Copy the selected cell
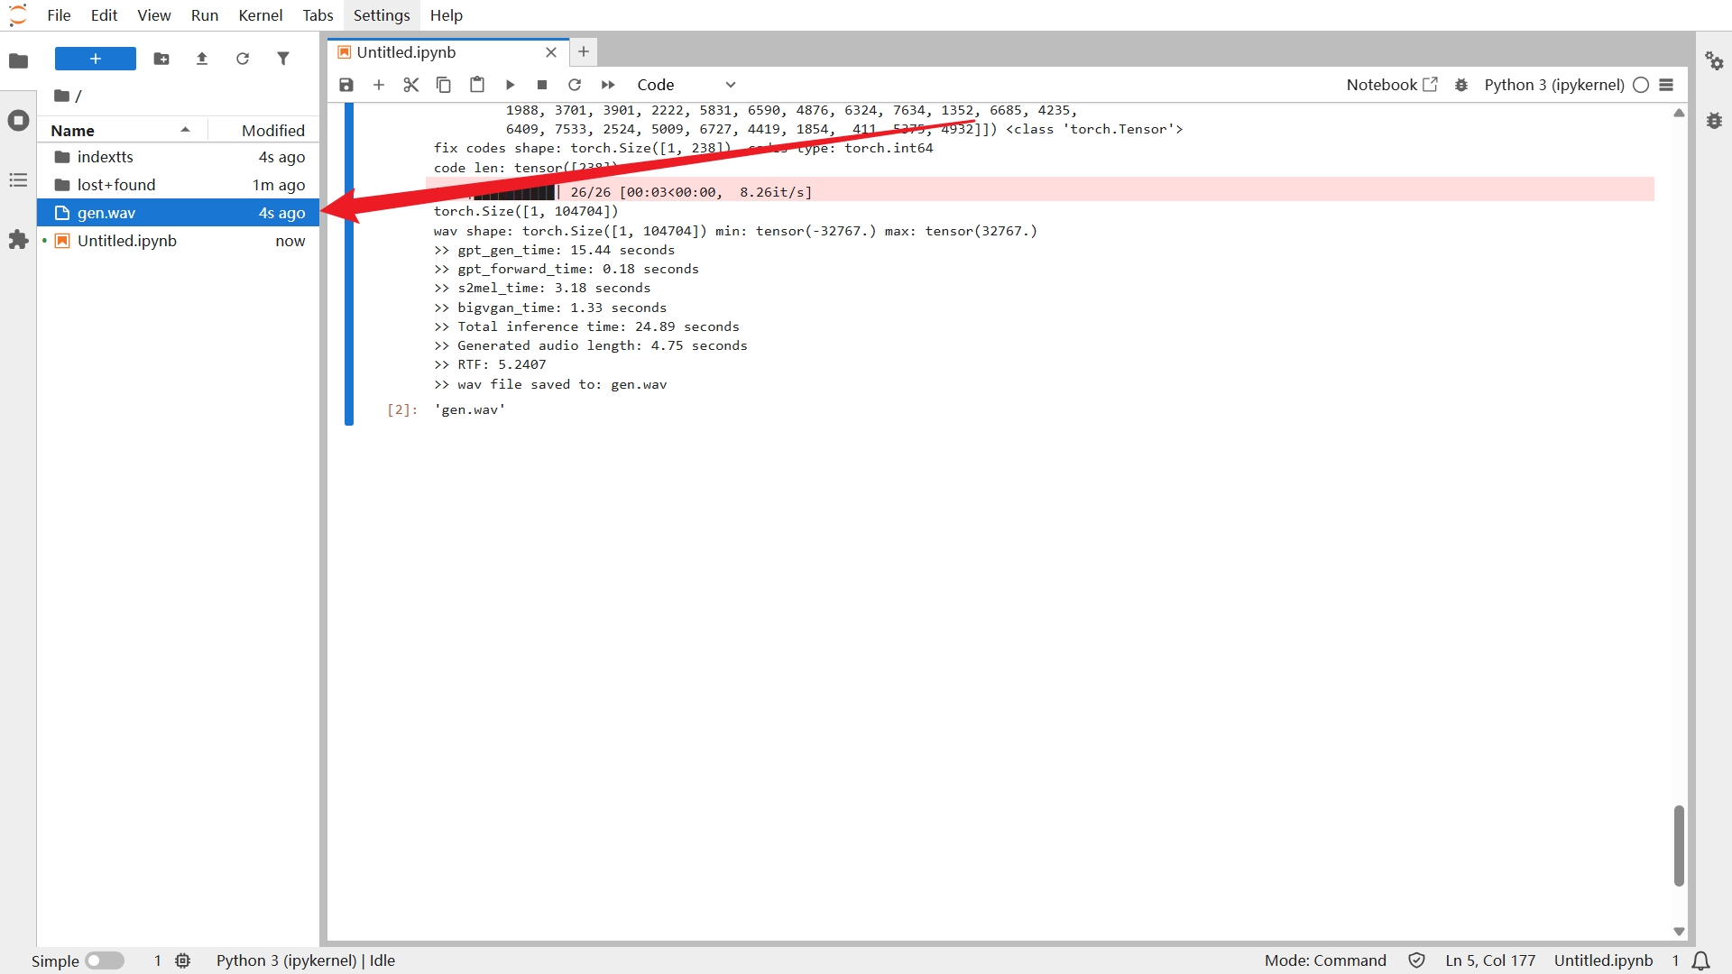This screenshot has width=1732, height=974. pos(444,85)
